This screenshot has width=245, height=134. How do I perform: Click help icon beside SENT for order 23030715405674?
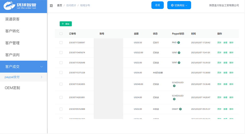coord(179,52)
